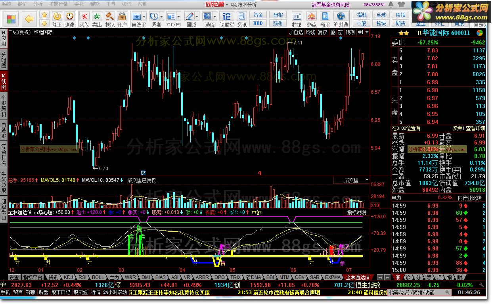Expand the 周期 period dropdown arrow
492x304 pixels.
[x=162, y=17]
